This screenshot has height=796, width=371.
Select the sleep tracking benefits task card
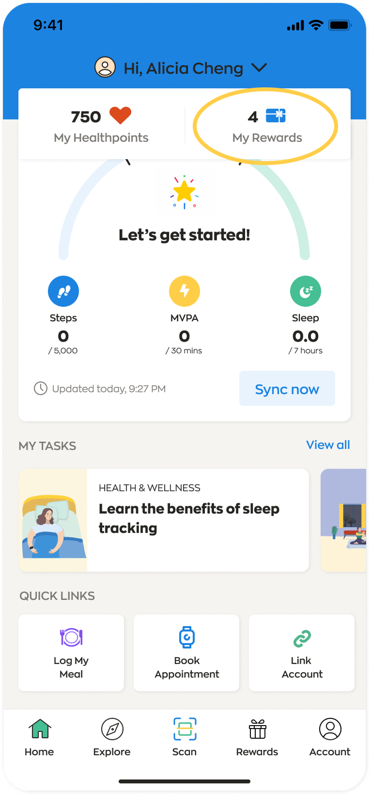point(163,520)
